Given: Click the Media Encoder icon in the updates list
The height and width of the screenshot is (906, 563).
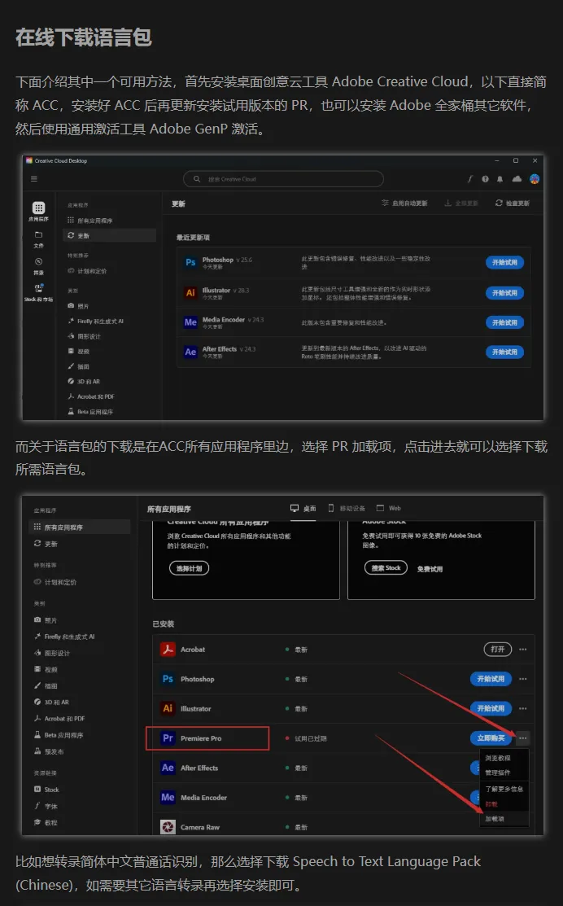Looking at the screenshot, I should pyautogui.click(x=190, y=322).
